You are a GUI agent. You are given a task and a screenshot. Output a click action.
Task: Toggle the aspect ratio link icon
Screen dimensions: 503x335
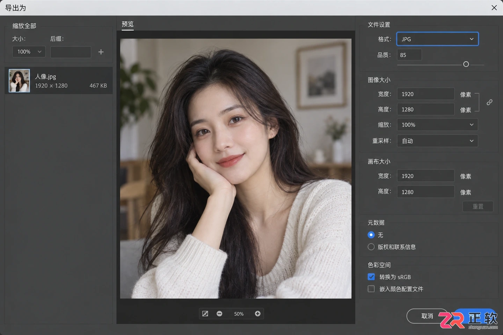489,102
